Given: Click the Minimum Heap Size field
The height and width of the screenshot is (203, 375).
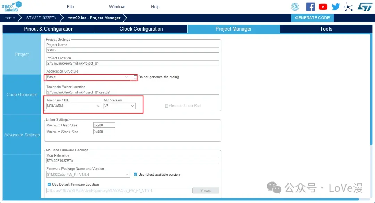Looking at the screenshot, I should click(104, 125).
